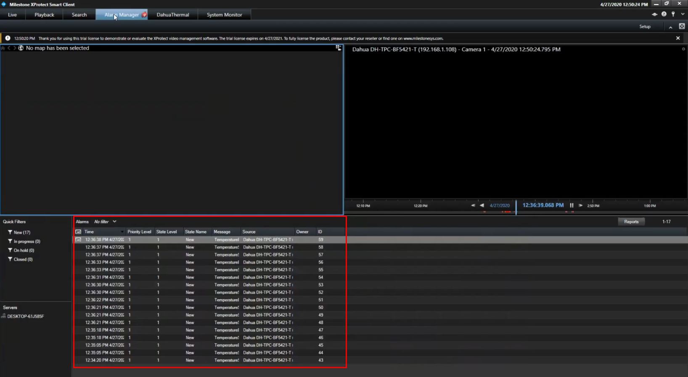Toggle full screen view mode icon
The height and width of the screenshot is (377, 688).
pyautogui.click(x=682, y=26)
